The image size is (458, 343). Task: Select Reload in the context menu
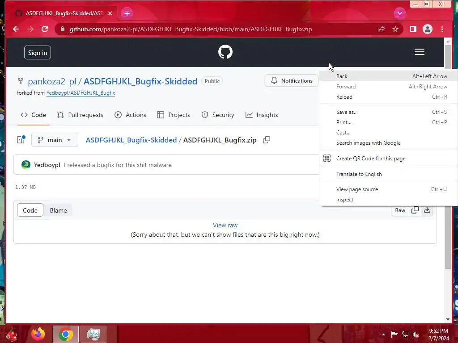tap(389, 97)
